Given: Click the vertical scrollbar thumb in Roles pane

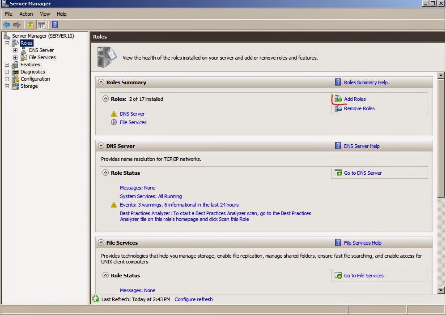Looking at the screenshot, I should (x=441, y=138).
